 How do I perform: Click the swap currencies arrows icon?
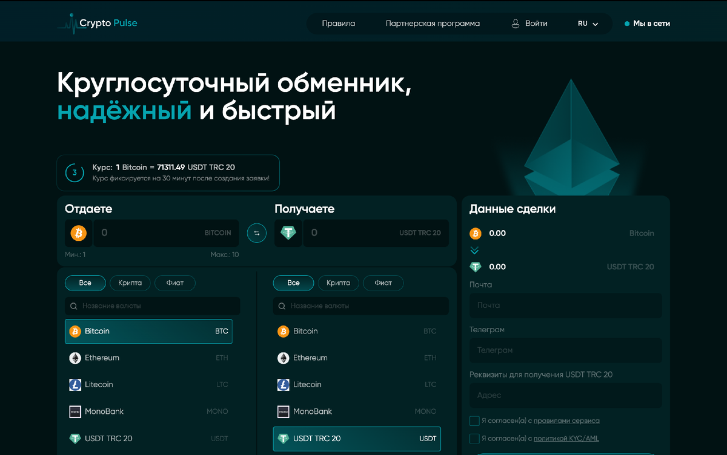tap(257, 233)
